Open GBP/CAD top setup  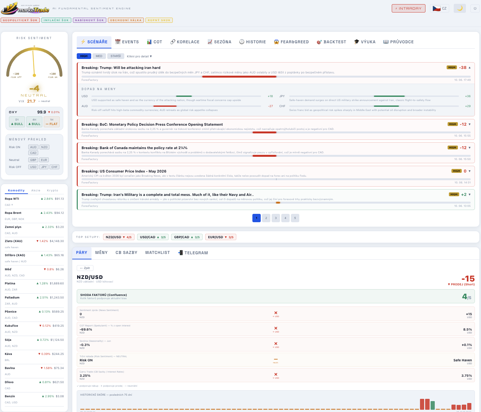[187, 237]
